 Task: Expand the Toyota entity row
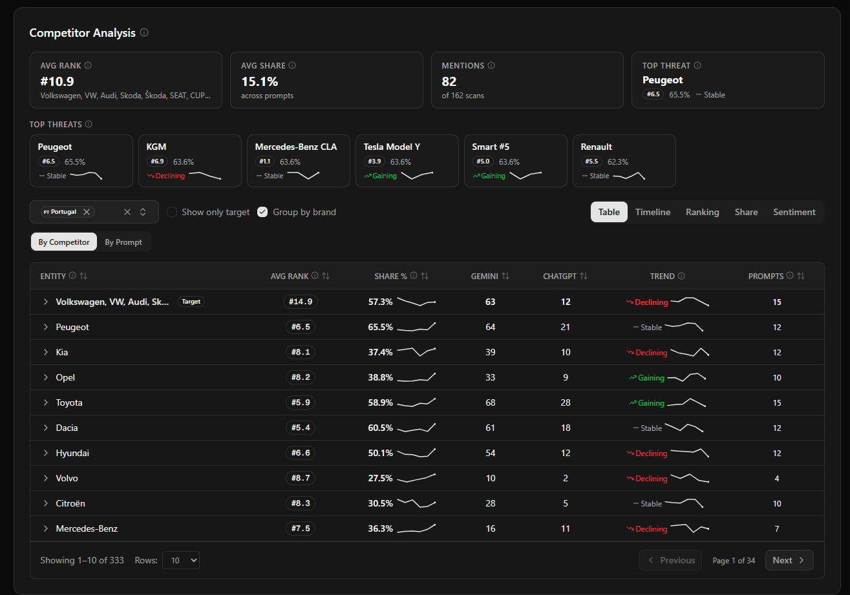click(x=46, y=402)
